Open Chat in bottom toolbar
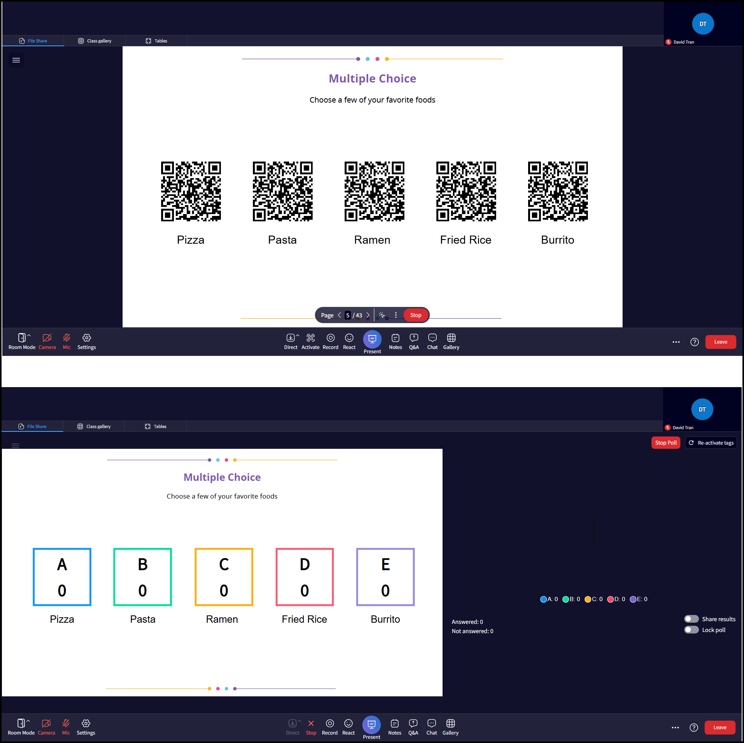Viewport: 744px width, 743px height. [x=432, y=727]
